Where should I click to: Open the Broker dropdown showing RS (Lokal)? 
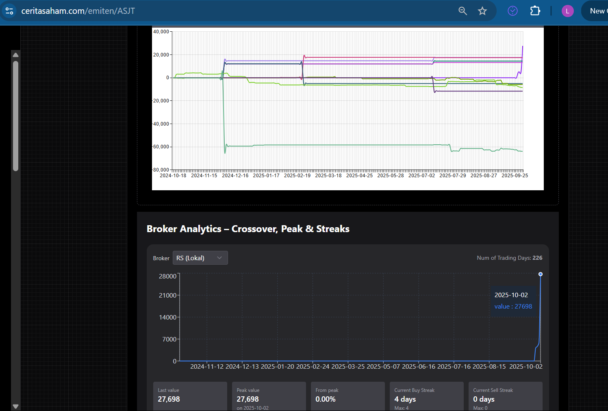click(x=200, y=258)
